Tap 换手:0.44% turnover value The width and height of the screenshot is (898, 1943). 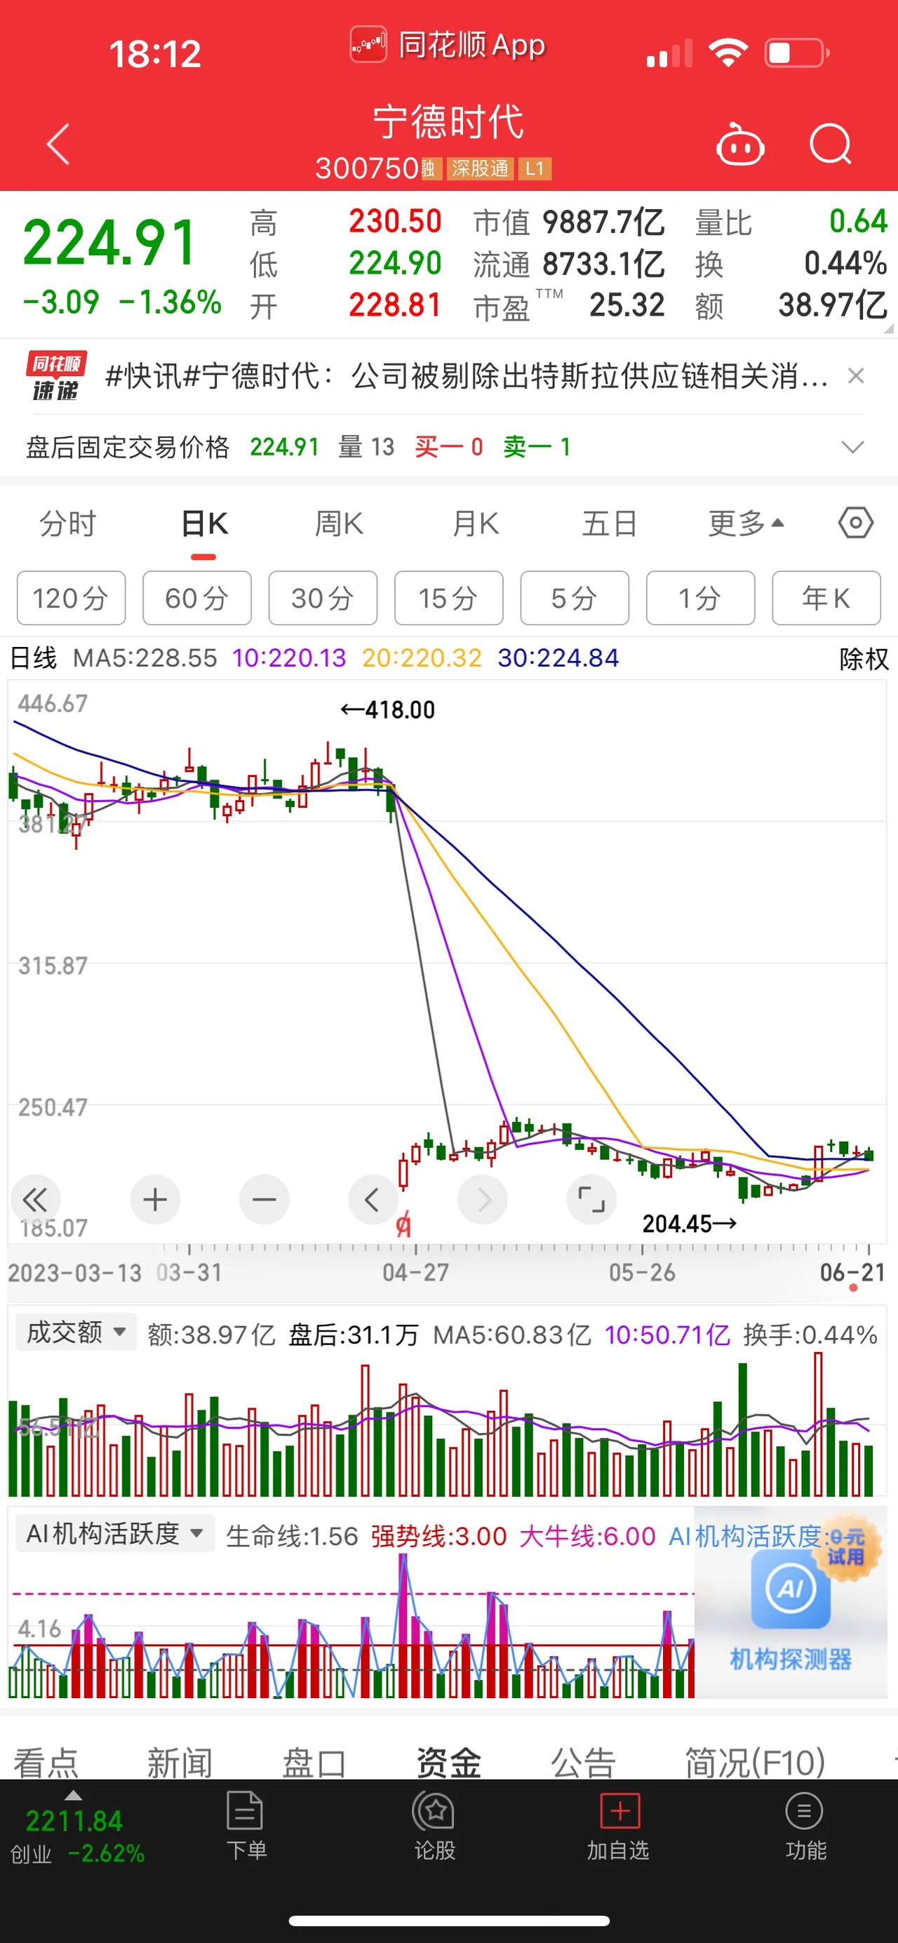point(810,1335)
